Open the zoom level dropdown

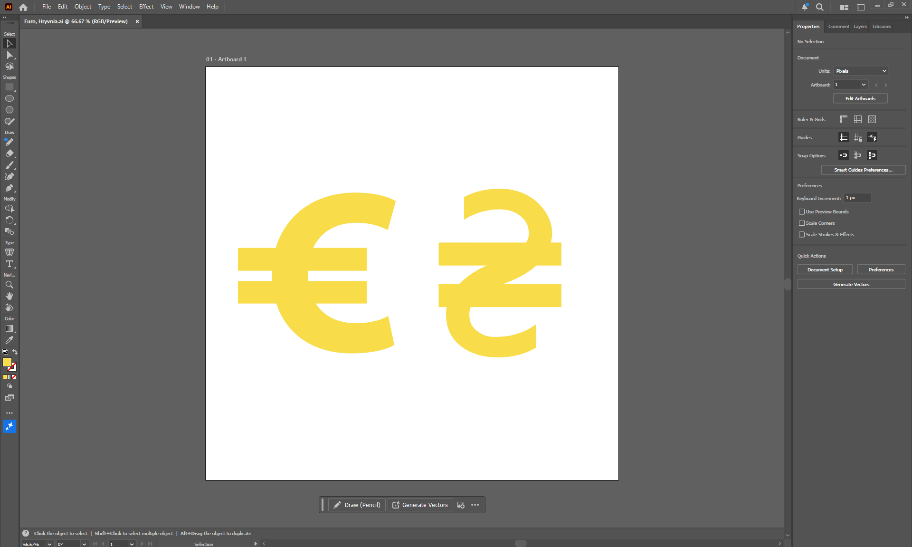[49, 544]
